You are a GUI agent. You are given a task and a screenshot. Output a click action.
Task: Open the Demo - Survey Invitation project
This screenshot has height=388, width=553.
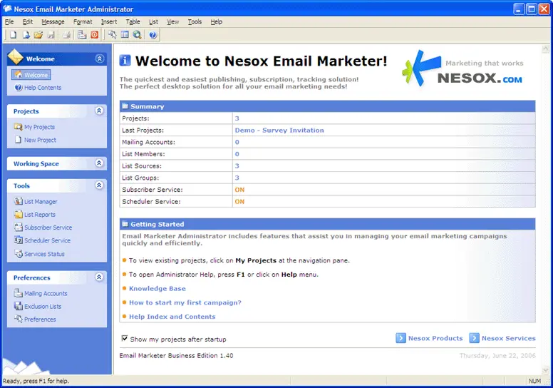(279, 131)
